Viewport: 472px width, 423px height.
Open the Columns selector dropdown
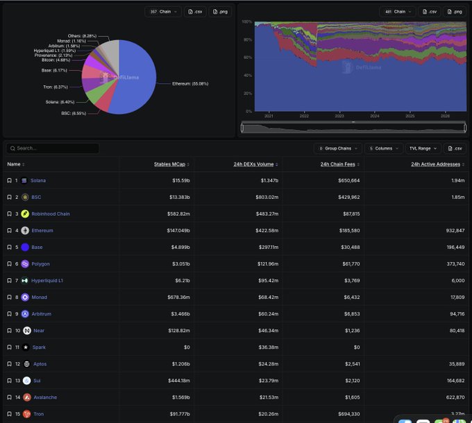(x=384, y=148)
